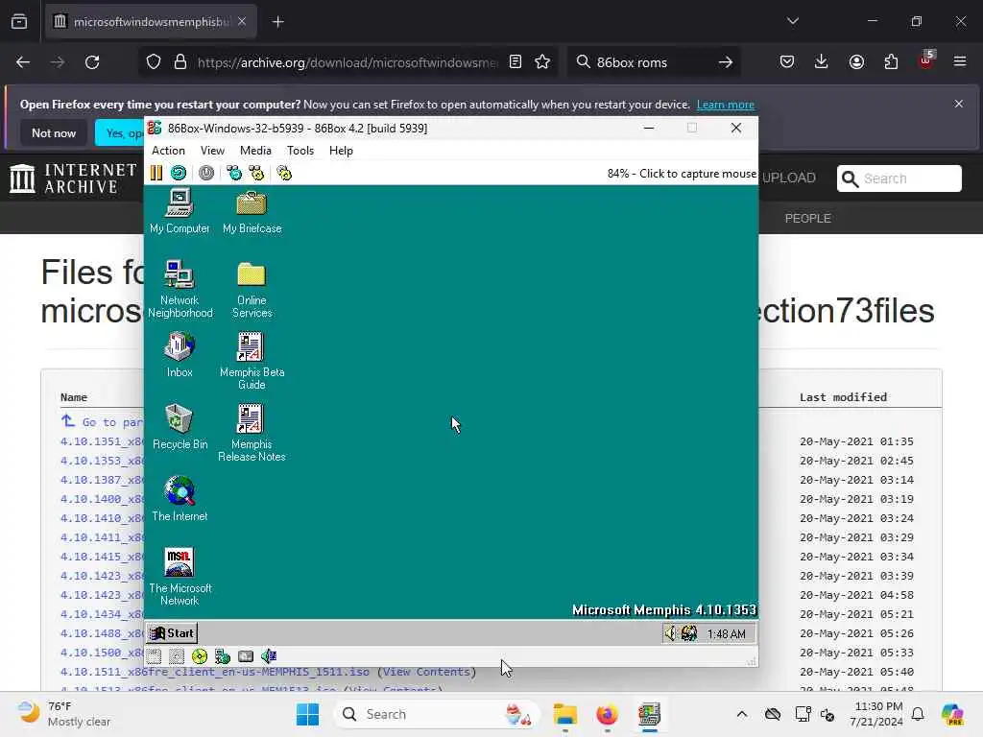
Task: Click the tray icon beside the Memphis clock
Action: coord(689,633)
